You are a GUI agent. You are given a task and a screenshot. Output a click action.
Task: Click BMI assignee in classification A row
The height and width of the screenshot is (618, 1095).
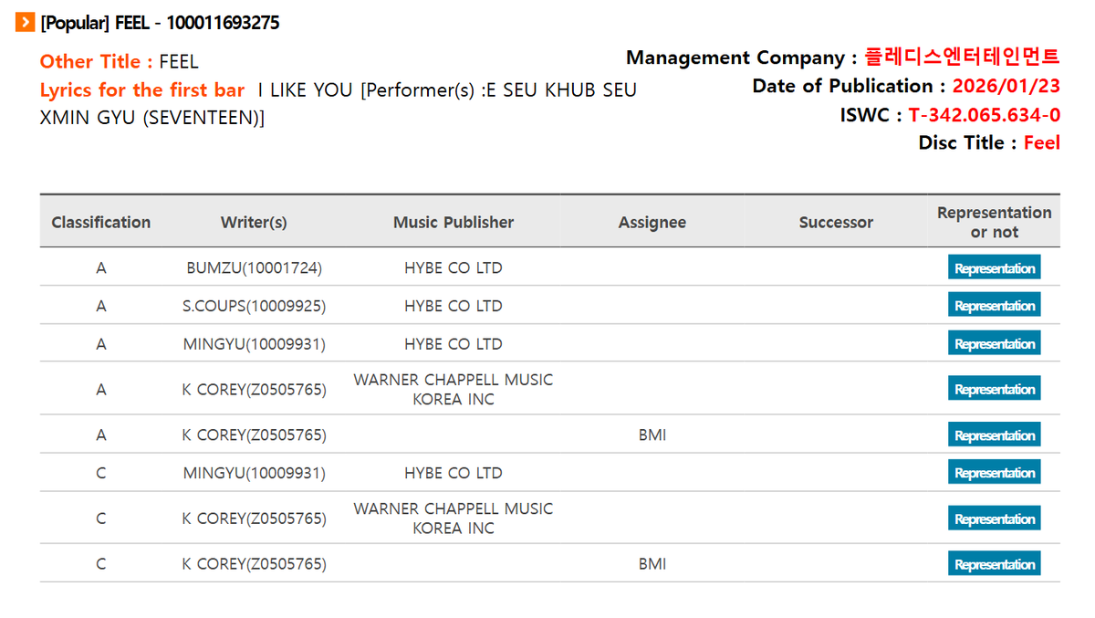[x=652, y=435]
